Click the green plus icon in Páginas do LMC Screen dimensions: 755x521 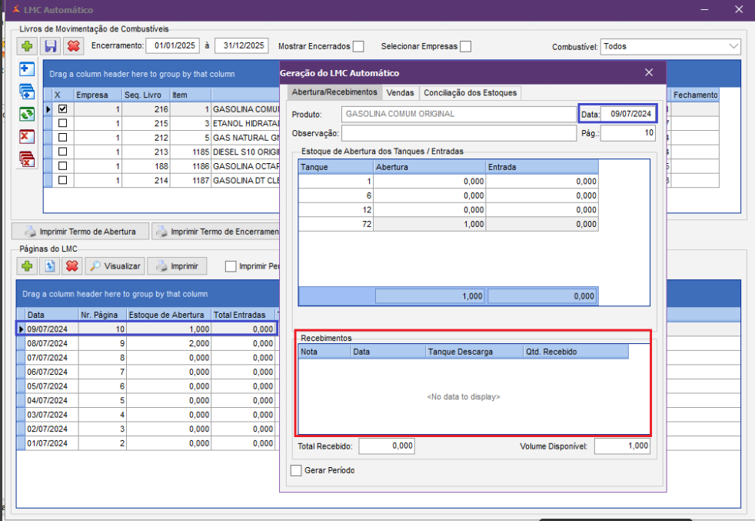[28, 266]
